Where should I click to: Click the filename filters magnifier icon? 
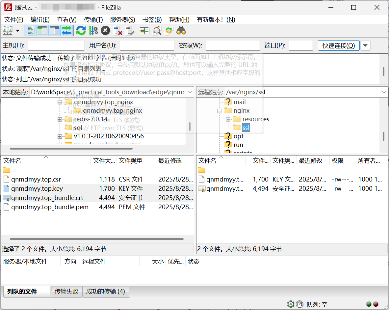tap(157, 31)
